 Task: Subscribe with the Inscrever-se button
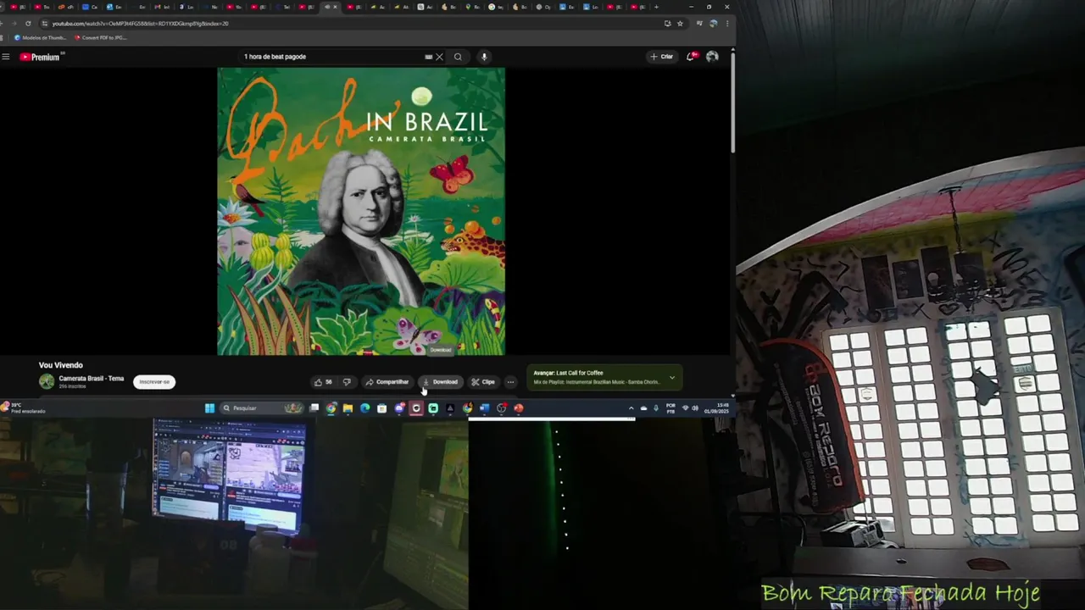point(154,382)
